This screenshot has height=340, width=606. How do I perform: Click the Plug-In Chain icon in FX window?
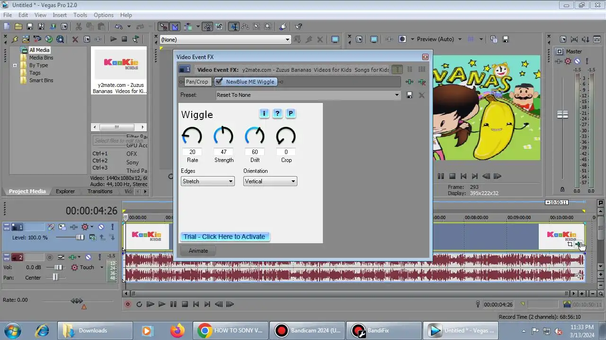coord(410,82)
